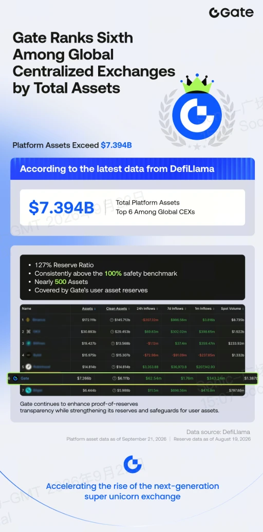The image size is (263, 532).
Task: Click the large $7.394B figure in white card
Action: tap(62, 207)
